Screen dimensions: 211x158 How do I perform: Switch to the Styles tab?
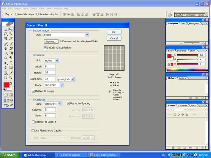(x=192, y=51)
